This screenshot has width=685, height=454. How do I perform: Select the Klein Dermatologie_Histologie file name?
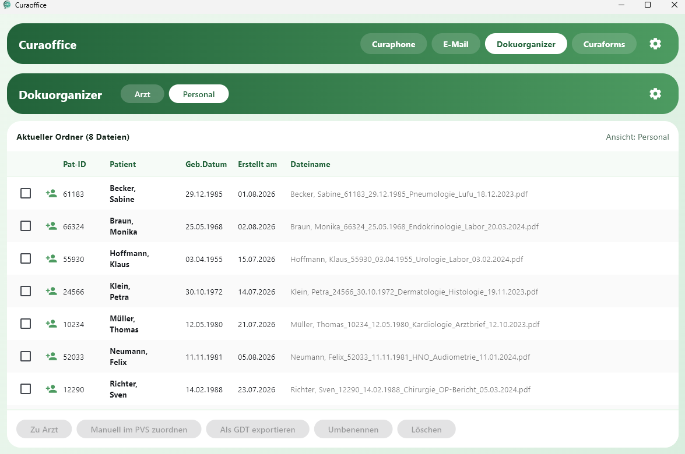414,292
